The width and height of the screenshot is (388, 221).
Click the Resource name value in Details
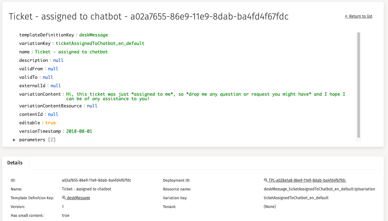[x=319, y=189]
